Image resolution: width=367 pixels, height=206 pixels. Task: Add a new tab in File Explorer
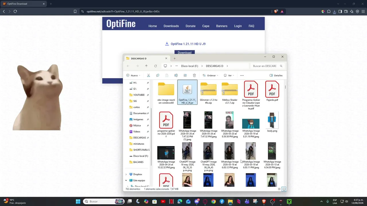pos(175,58)
